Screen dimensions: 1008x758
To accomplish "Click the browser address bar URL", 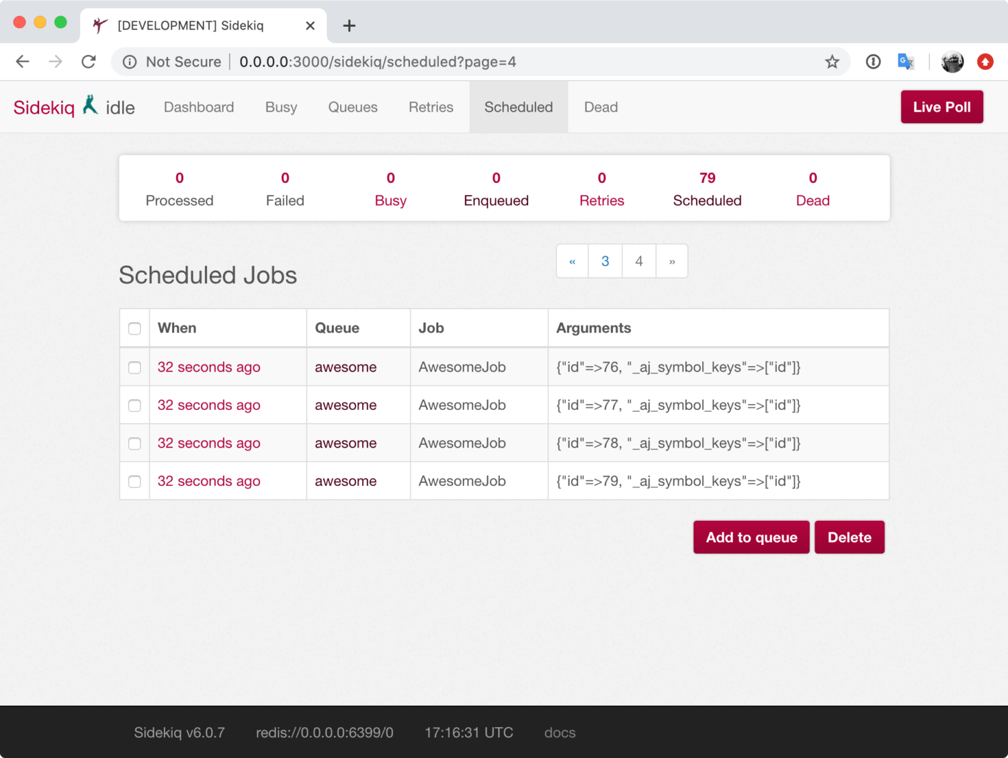I will click(x=378, y=62).
